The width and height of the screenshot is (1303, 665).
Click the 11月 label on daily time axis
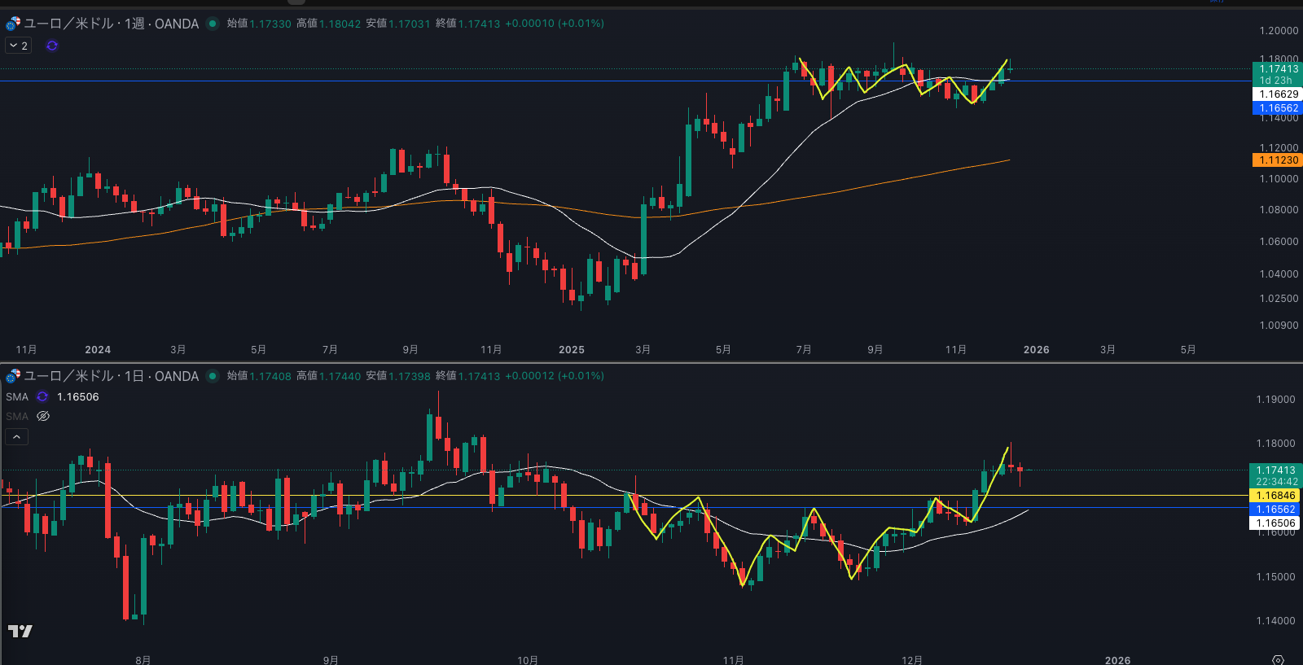733,659
